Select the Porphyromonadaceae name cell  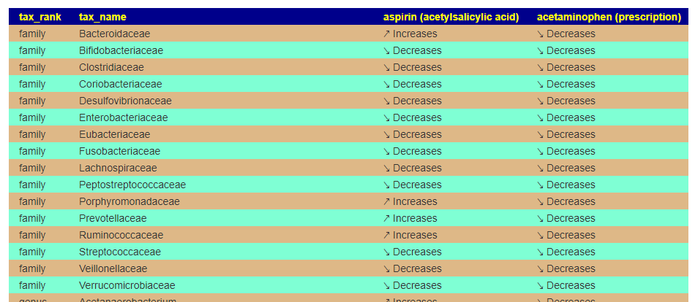click(129, 201)
